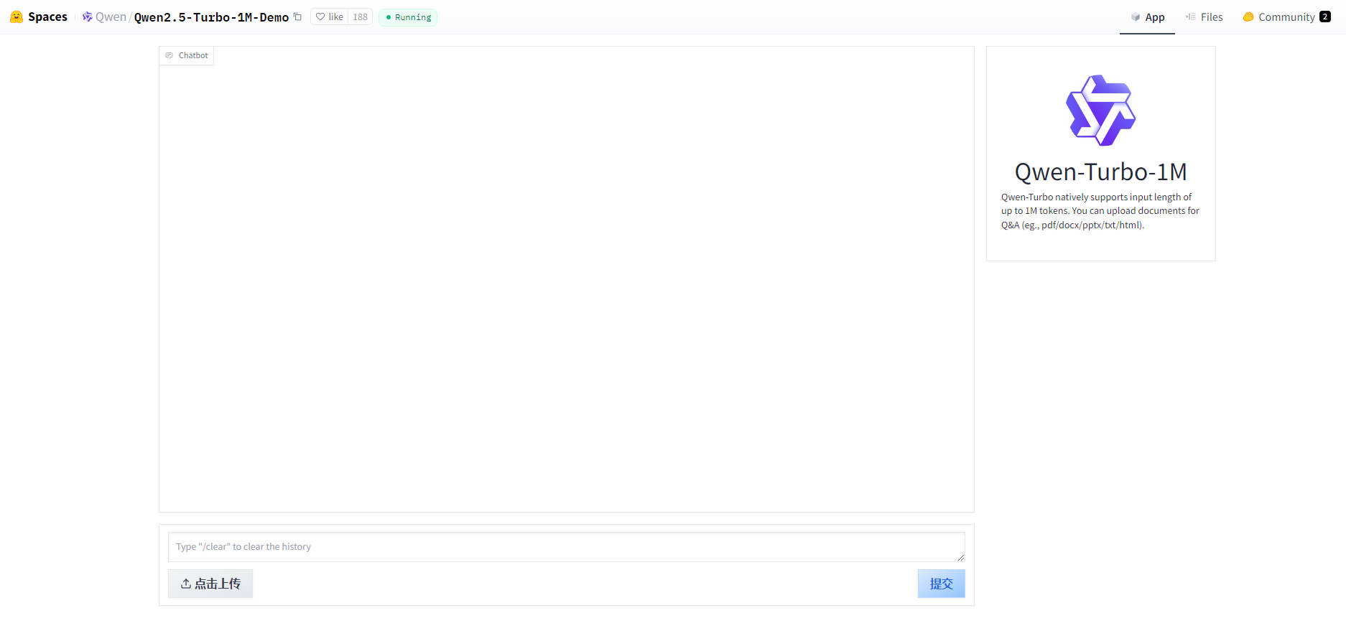This screenshot has width=1346, height=636.
Task: Open the Community tab
Action: pyautogui.click(x=1278, y=17)
